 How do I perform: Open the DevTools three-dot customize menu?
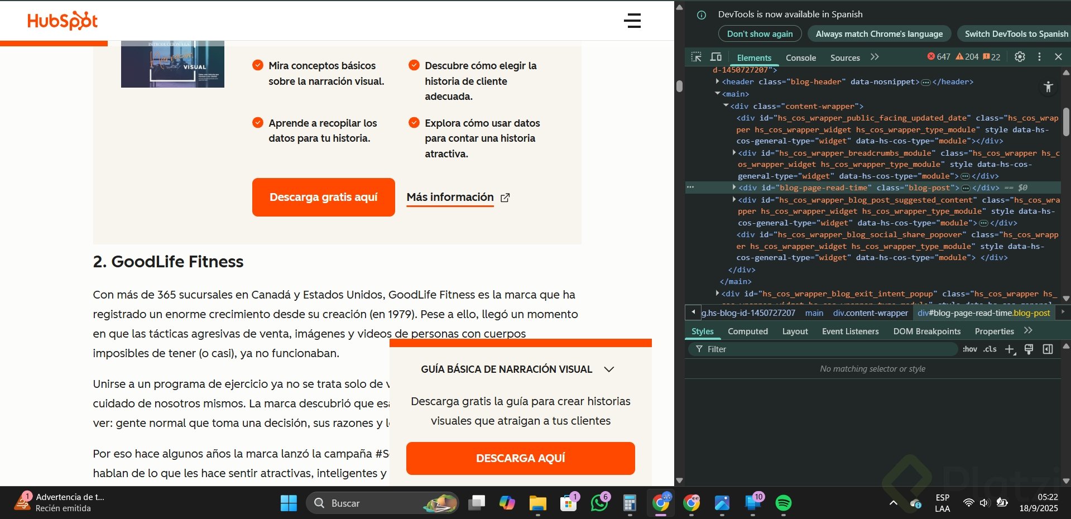1039,56
